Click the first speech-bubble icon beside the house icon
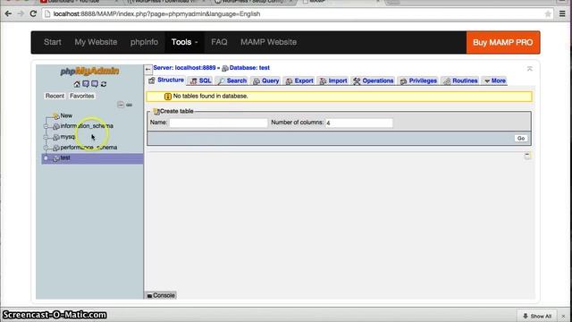 (86, 84)
